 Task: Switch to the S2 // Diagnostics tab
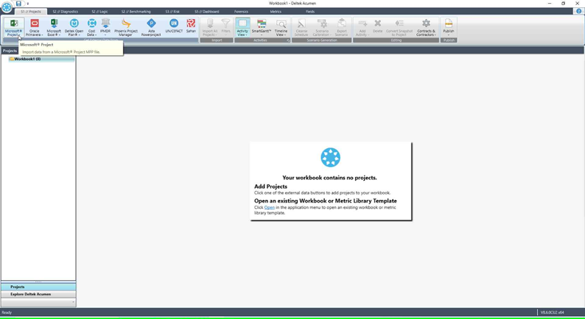[66, 12]
